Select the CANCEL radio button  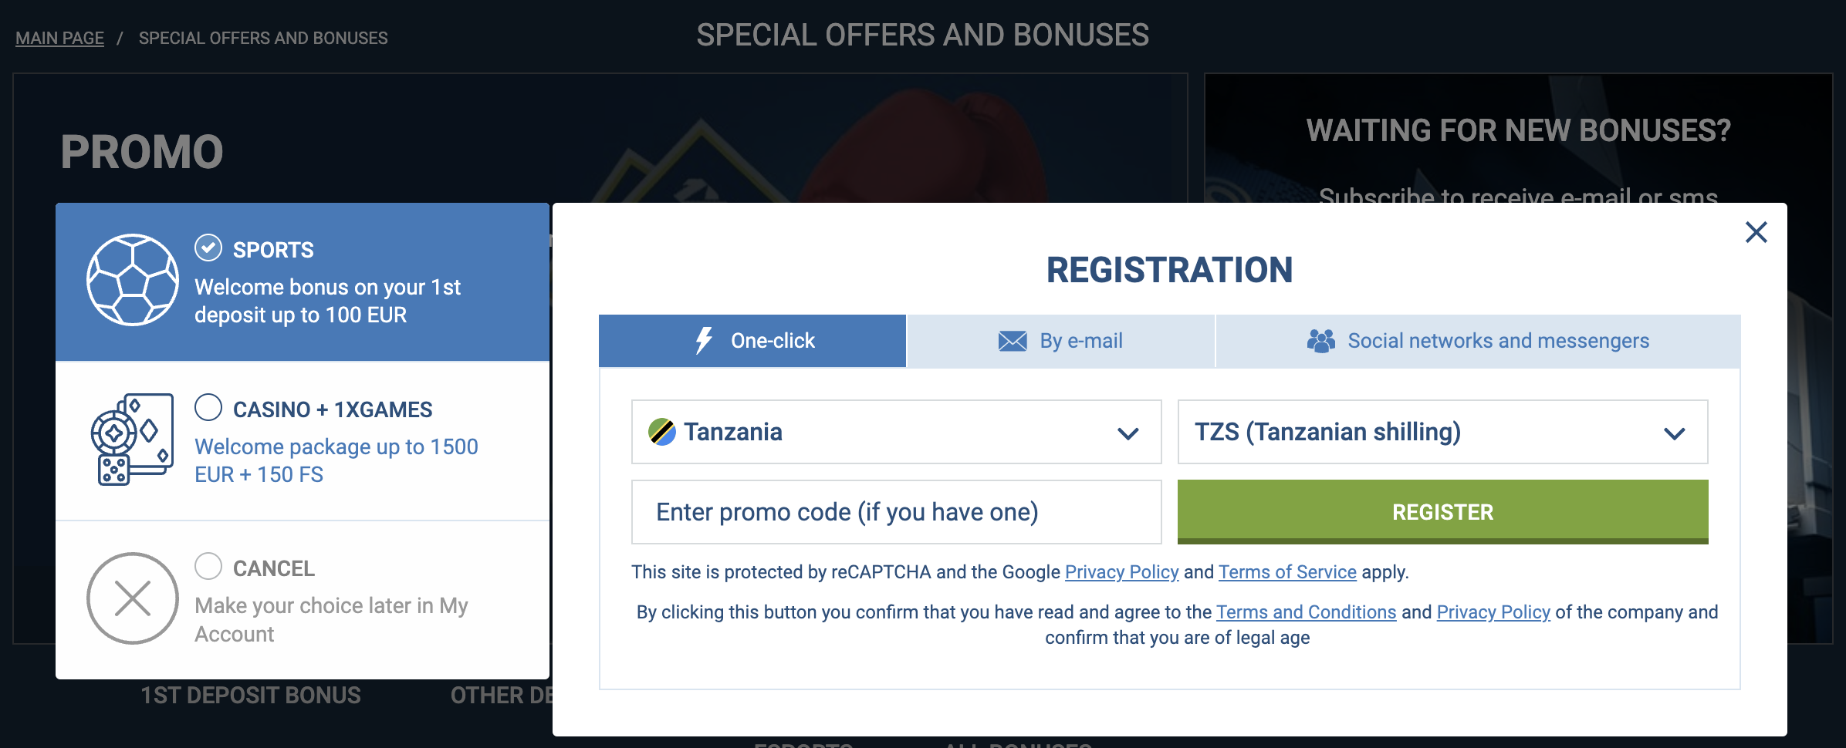207,567
